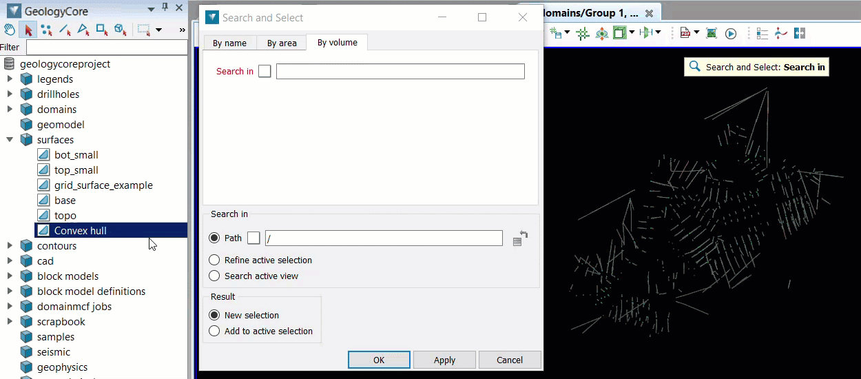This screenshot has height=379, width=861.
Task: Open the GeologyCore panel options dropdown
Action: click(152, 8)
